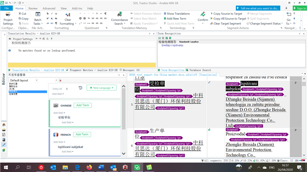The height and width of the screenshot is (172, 307).
Task: Click Add Term for Chinese
Action: (x=83, y=105)
